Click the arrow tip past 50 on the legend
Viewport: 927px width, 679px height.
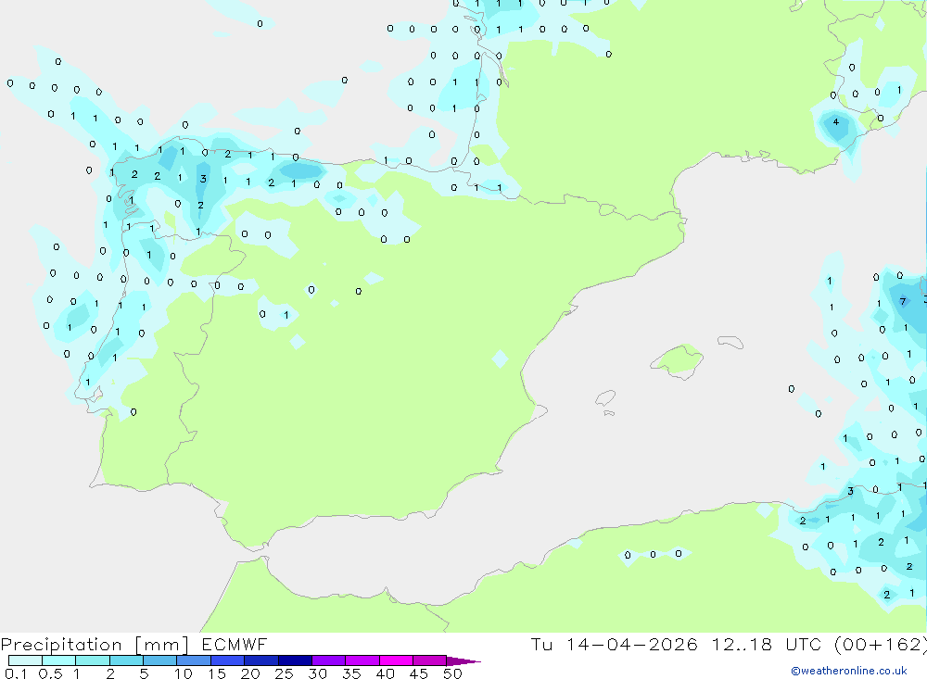click(464, 660)
